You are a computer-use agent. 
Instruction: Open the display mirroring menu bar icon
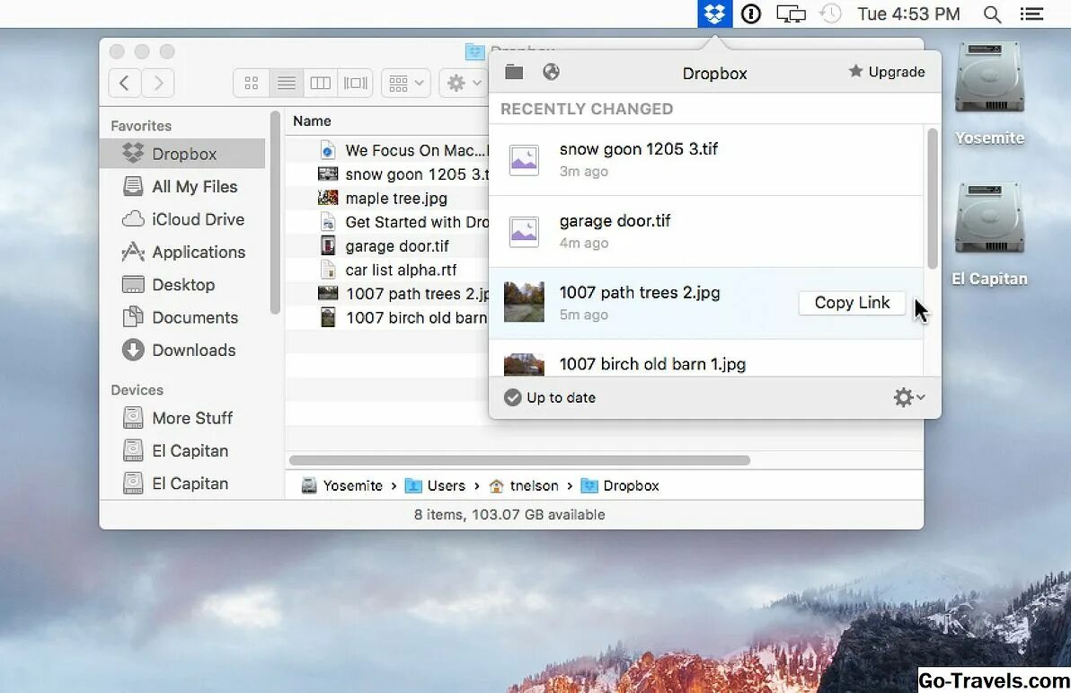(x=791, y=13)
